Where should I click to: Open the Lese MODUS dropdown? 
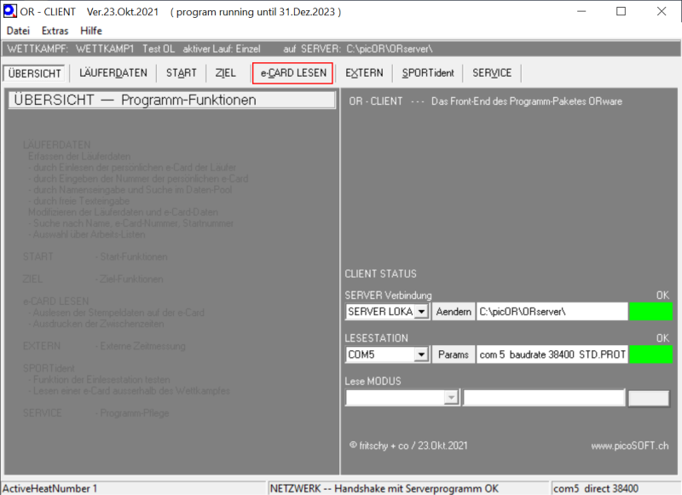click(x=451, y=398)
